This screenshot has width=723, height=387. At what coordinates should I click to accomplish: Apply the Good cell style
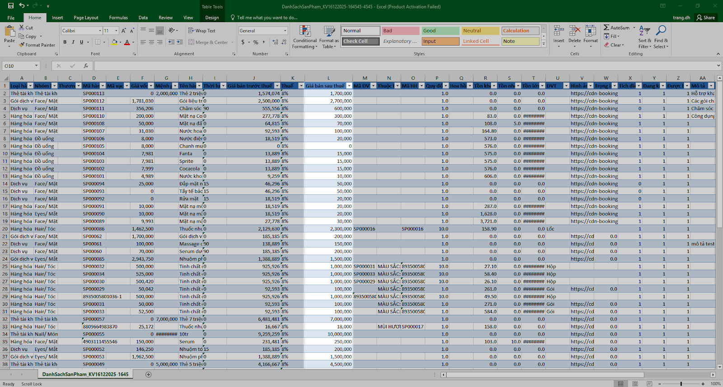pos(441,31)
